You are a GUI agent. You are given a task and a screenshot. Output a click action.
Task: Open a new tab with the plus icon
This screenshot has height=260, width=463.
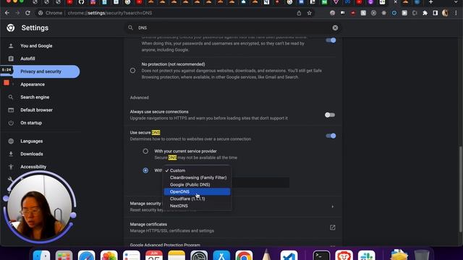[x=431, y=2]
